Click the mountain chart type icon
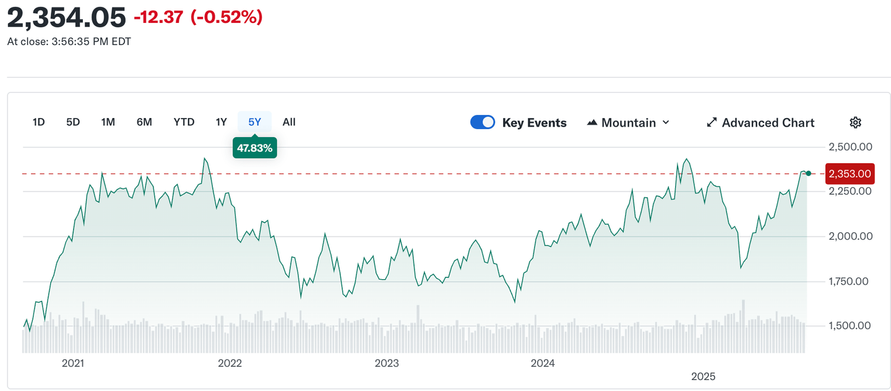This screenshot has width=891, height=391. pyautogui.click(x=592, y=122)
